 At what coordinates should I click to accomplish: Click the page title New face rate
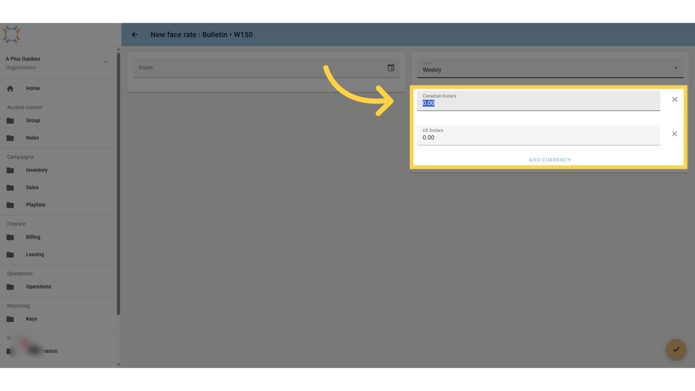tap(202, 35)
